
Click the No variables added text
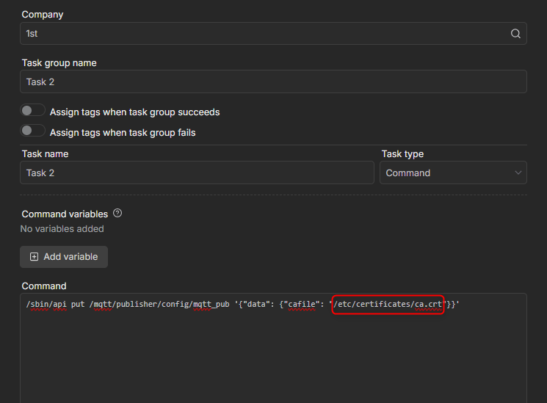tap(62, 229)
